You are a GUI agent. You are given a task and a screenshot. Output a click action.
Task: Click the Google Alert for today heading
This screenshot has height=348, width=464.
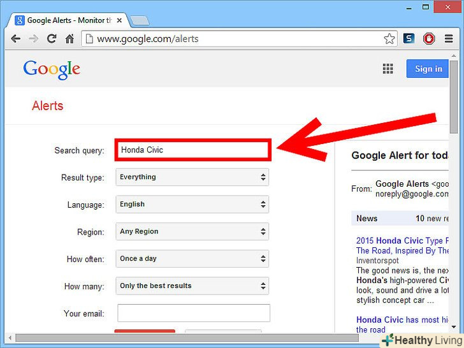click(x=400, y=156)
